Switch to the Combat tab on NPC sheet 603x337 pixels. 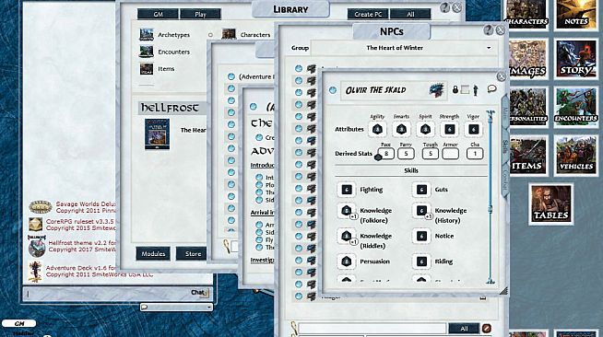coord(504,180)
